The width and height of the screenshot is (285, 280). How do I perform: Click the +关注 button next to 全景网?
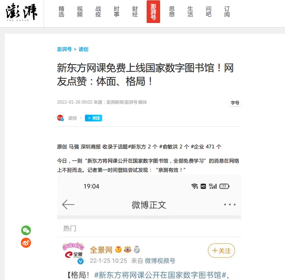221,251
